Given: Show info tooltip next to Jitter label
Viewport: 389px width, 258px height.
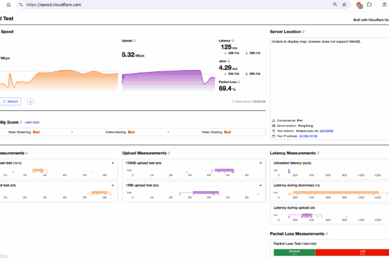Looking at the screenshot, I should pyautogui.click(x=229, y=62).
